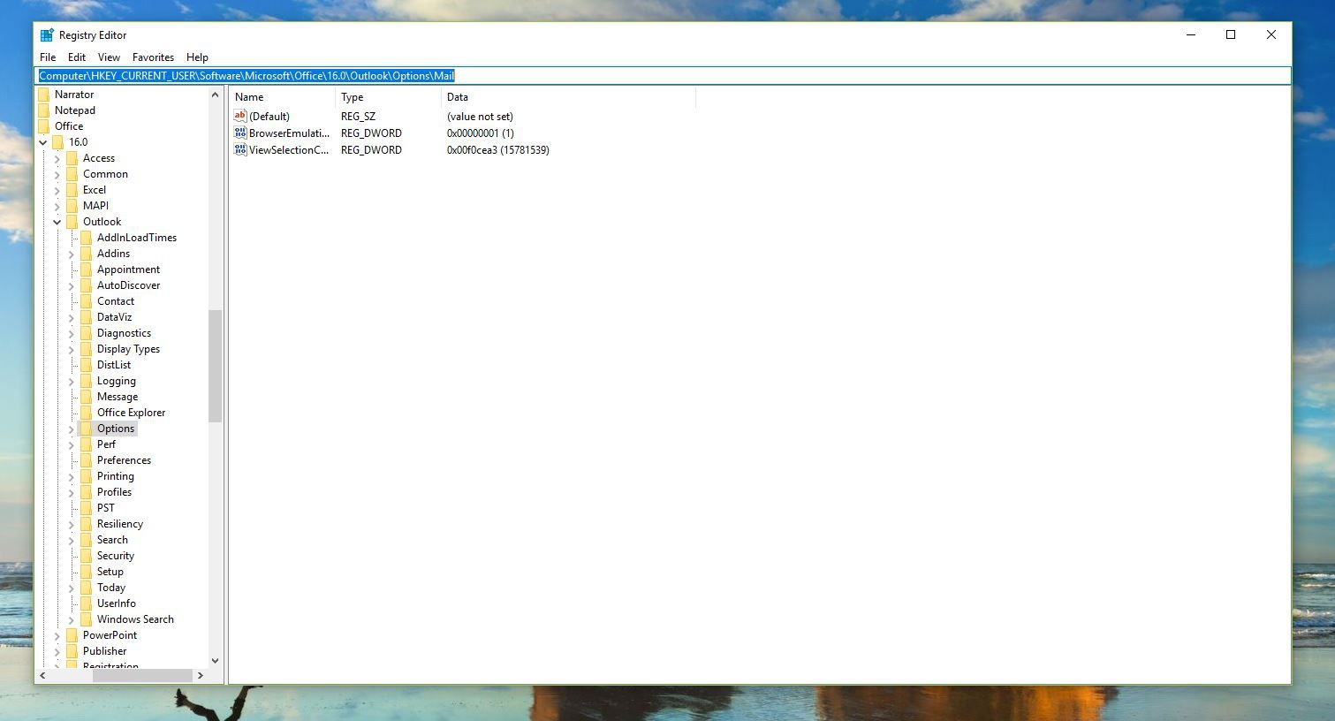This screenshot has height=721, width=1335.
Task: Open the Favorites menu
Action: pos(153,57)
